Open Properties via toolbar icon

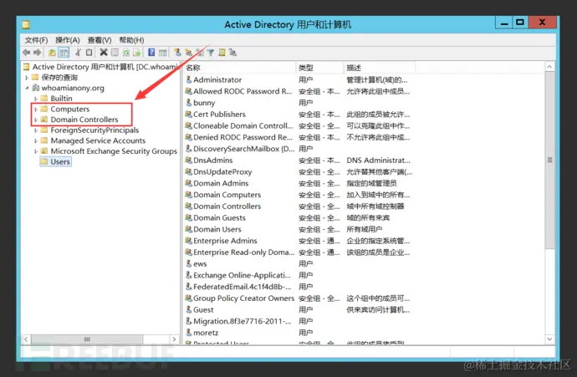pos(115,53)
